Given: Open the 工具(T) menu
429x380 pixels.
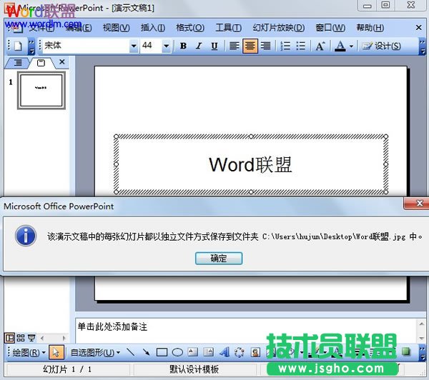Looking at the screenshot, I should [x=229, y=28].
